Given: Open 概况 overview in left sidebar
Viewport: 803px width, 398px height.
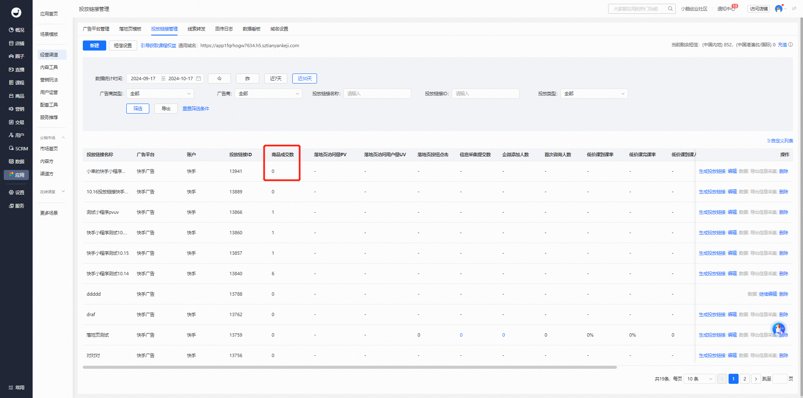Looking at the screenshot, I should pyautogui.click(x=16, y=30).
